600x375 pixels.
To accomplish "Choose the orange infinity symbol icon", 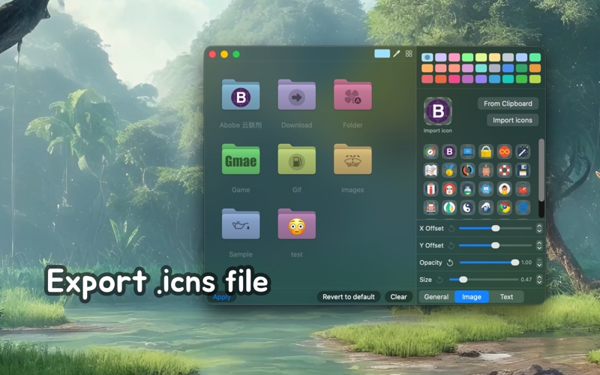I will 504,152.
